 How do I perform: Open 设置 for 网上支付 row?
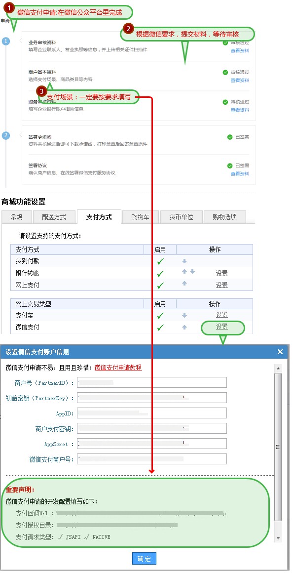(222, 285)
